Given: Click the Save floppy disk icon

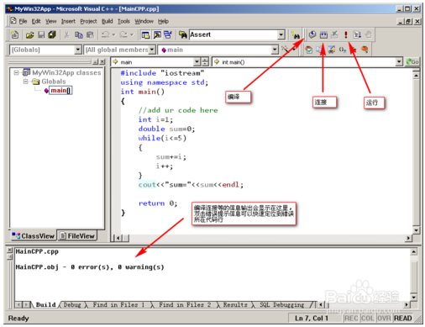Looking at the screenshot, I should pyautogui.click(x=41, y=35).
